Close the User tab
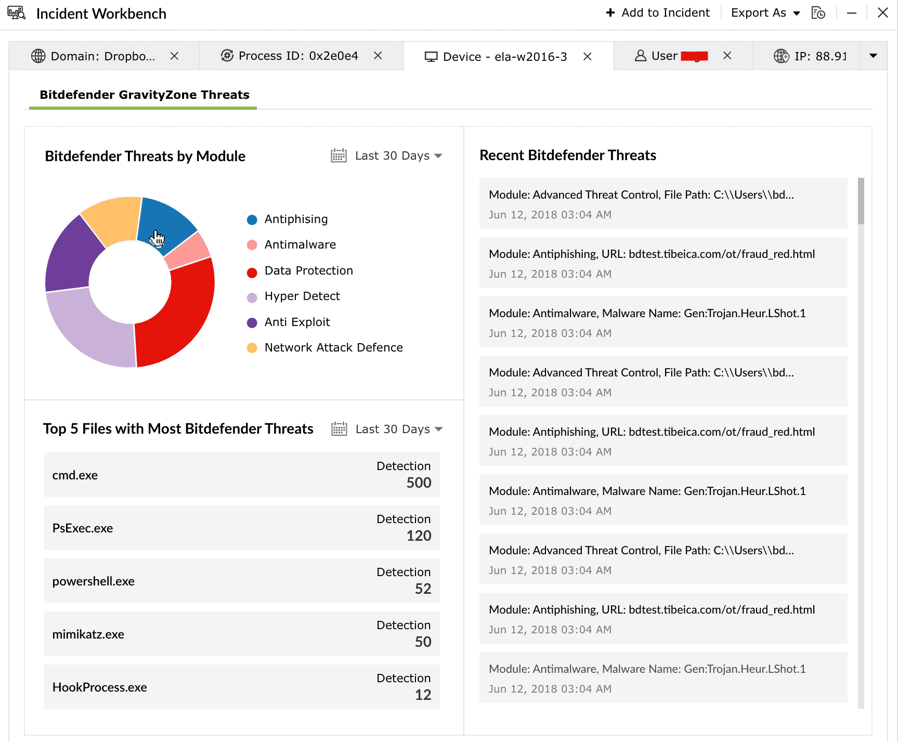The width and height of the screenshot is (898, 742). 727,55
